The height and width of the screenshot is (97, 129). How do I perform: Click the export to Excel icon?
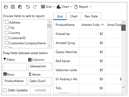[x=20, y=7]
